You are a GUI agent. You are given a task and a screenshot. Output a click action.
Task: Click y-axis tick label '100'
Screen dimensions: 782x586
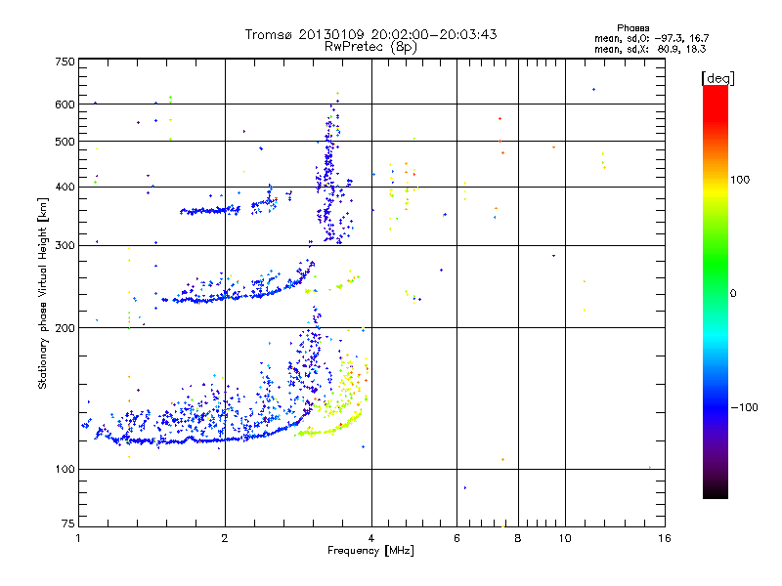65,470
